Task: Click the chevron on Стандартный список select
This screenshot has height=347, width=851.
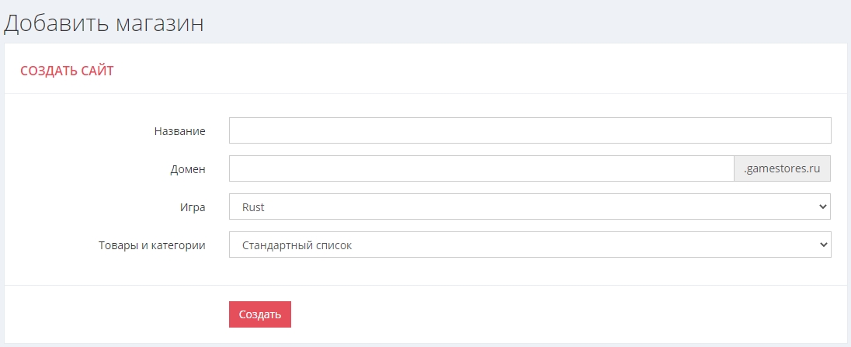Action: (x=823, y=245)
